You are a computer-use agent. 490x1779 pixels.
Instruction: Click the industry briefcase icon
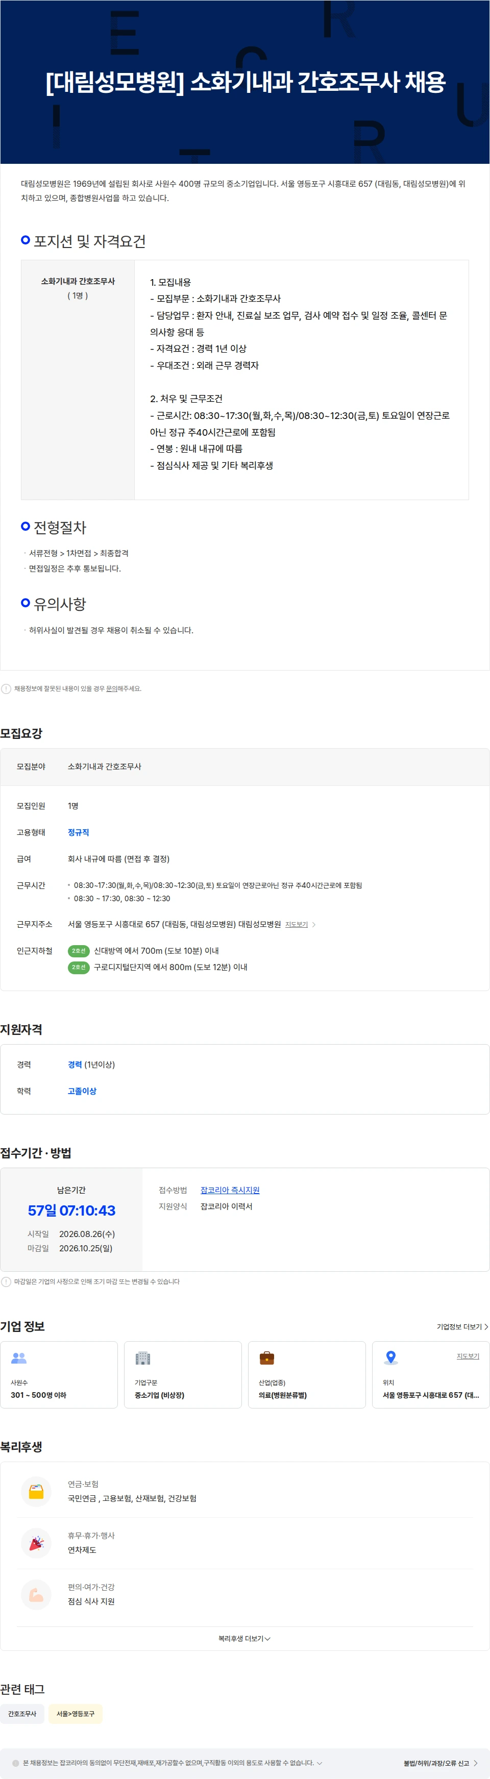pos(267,1358)
